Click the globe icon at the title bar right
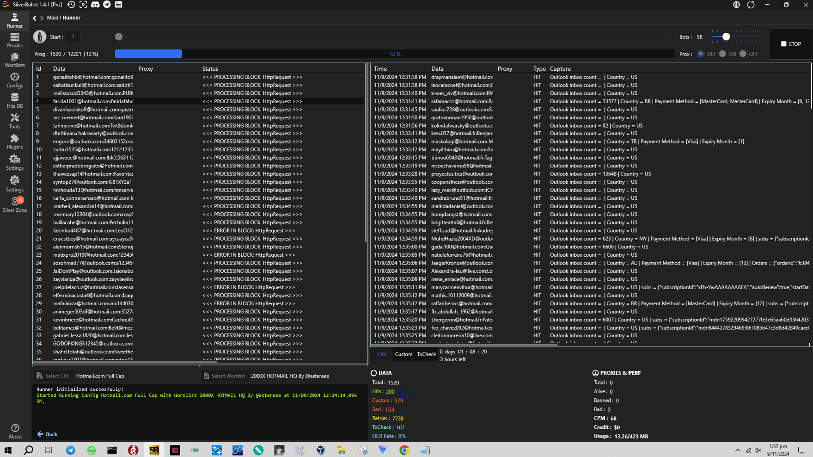The image size is (813, 457). click(736, 5)
